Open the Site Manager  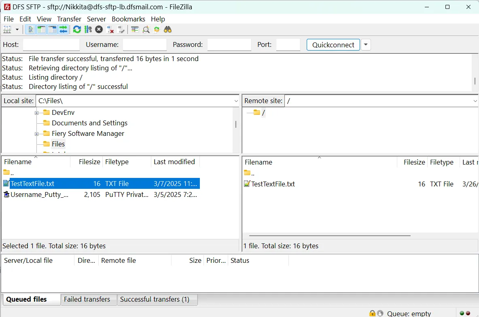pos(7,30)
